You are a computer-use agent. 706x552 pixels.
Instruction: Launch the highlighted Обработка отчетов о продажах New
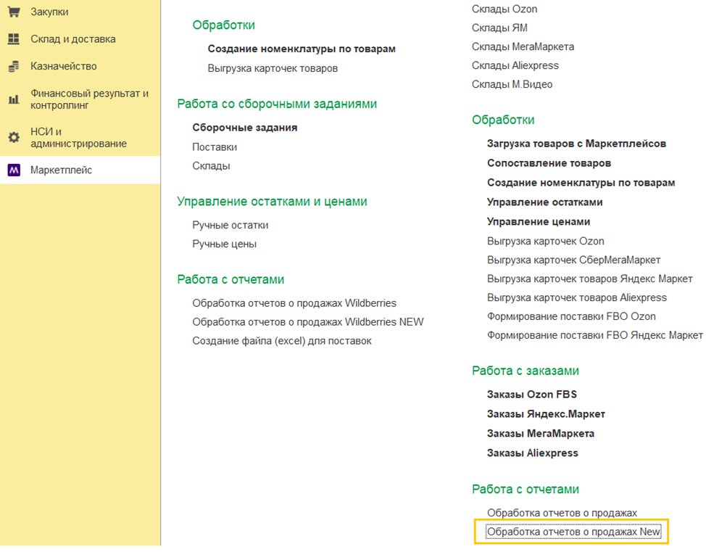pyautogui.click(x=574, y=532)
